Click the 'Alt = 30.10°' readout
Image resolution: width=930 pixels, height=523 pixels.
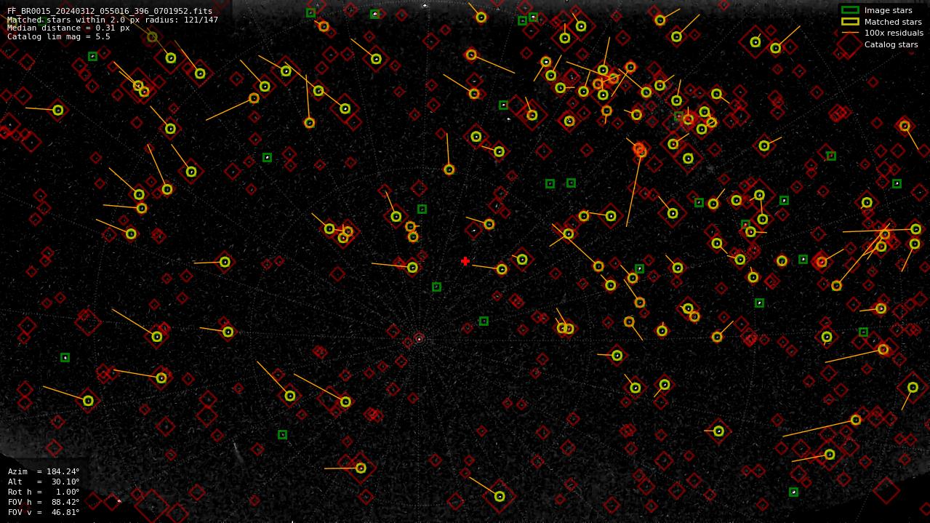(x=44, y=482)
